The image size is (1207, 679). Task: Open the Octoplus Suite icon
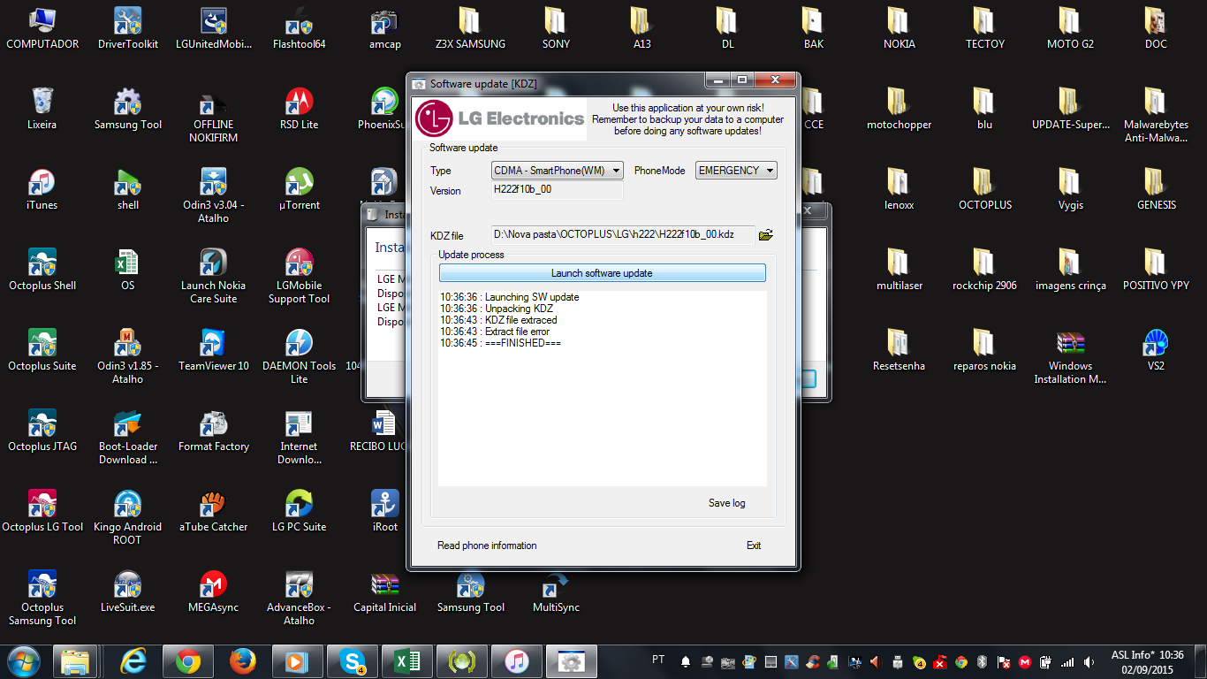pos(42,350)
